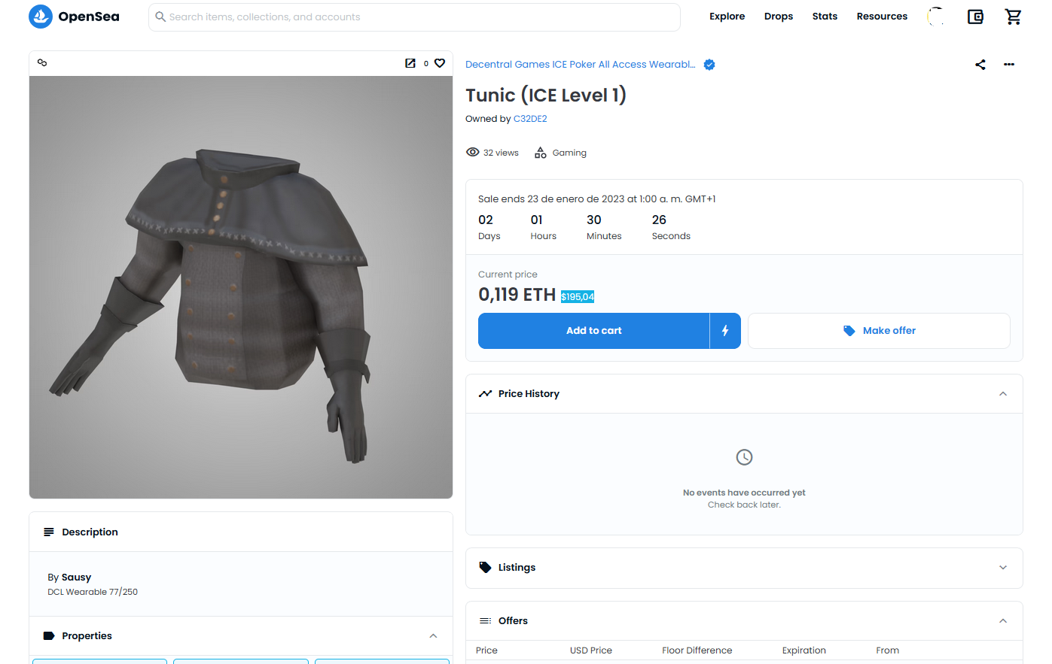The width and height of the screenshot is (1052, 664).
Task: Click the profile avatar circle
Action: click(936, 17)
